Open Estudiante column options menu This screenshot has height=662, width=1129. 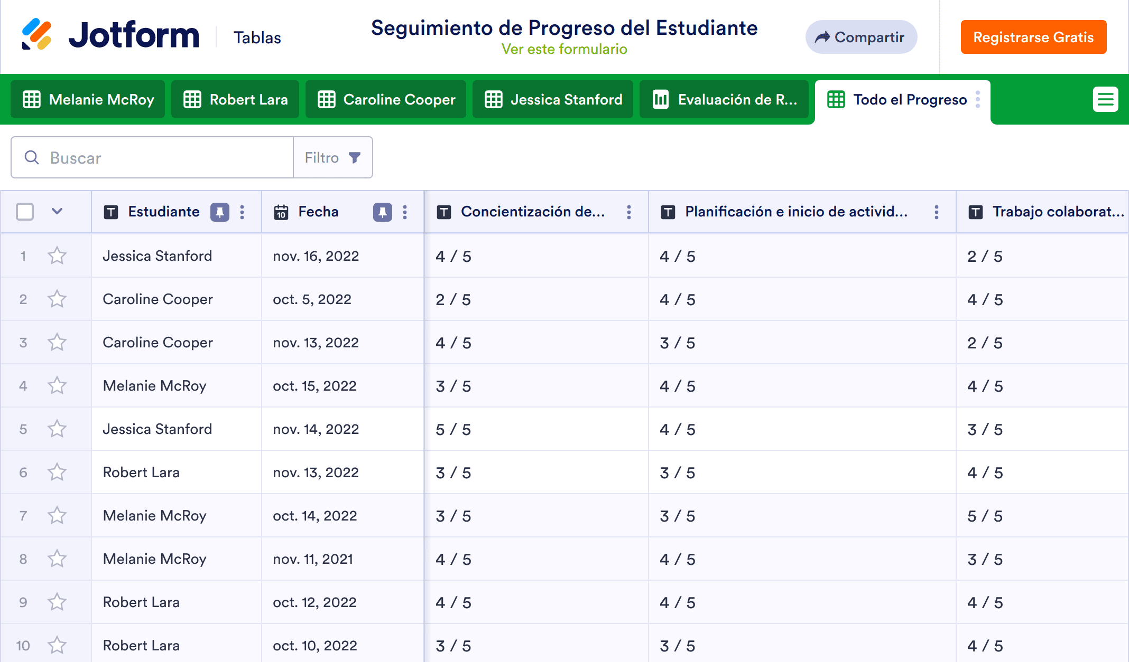click(242, 212)
